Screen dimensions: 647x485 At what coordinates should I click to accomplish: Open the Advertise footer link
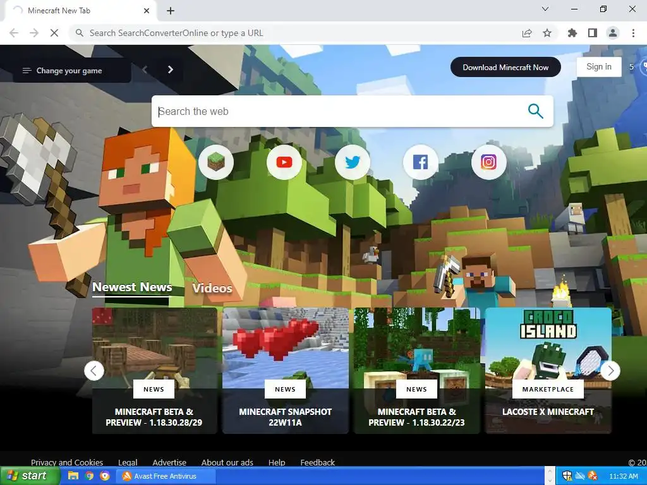tap(169, 462)
